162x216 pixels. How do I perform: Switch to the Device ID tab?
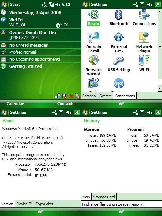24,204
